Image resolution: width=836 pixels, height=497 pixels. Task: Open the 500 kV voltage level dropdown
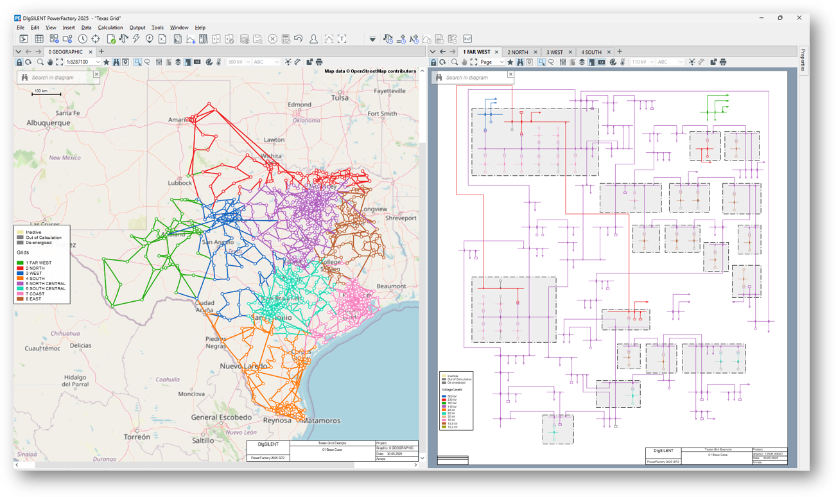248,62
